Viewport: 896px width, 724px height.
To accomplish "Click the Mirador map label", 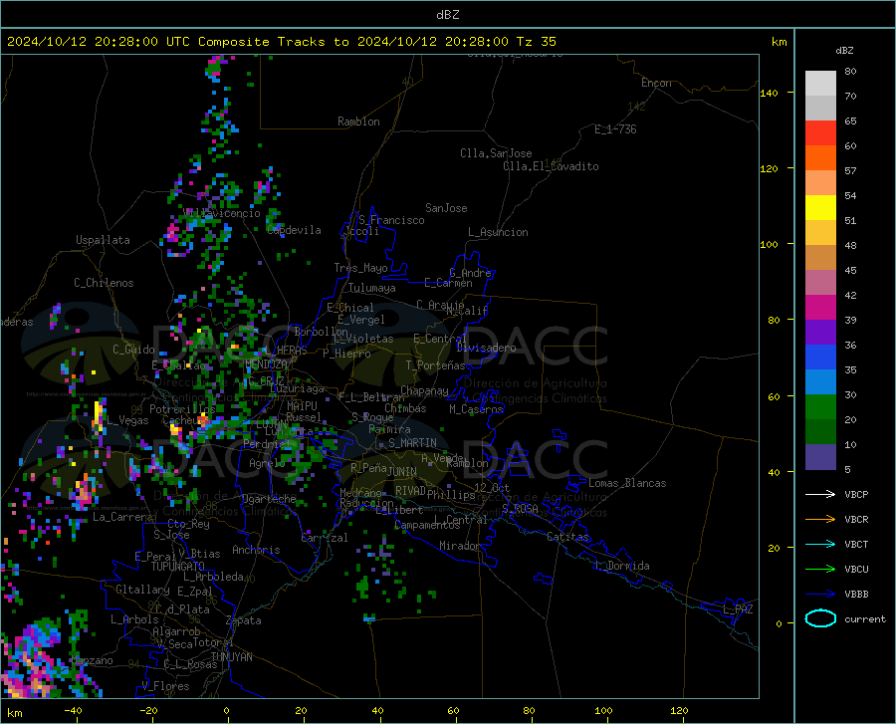I will pos(460,546).
